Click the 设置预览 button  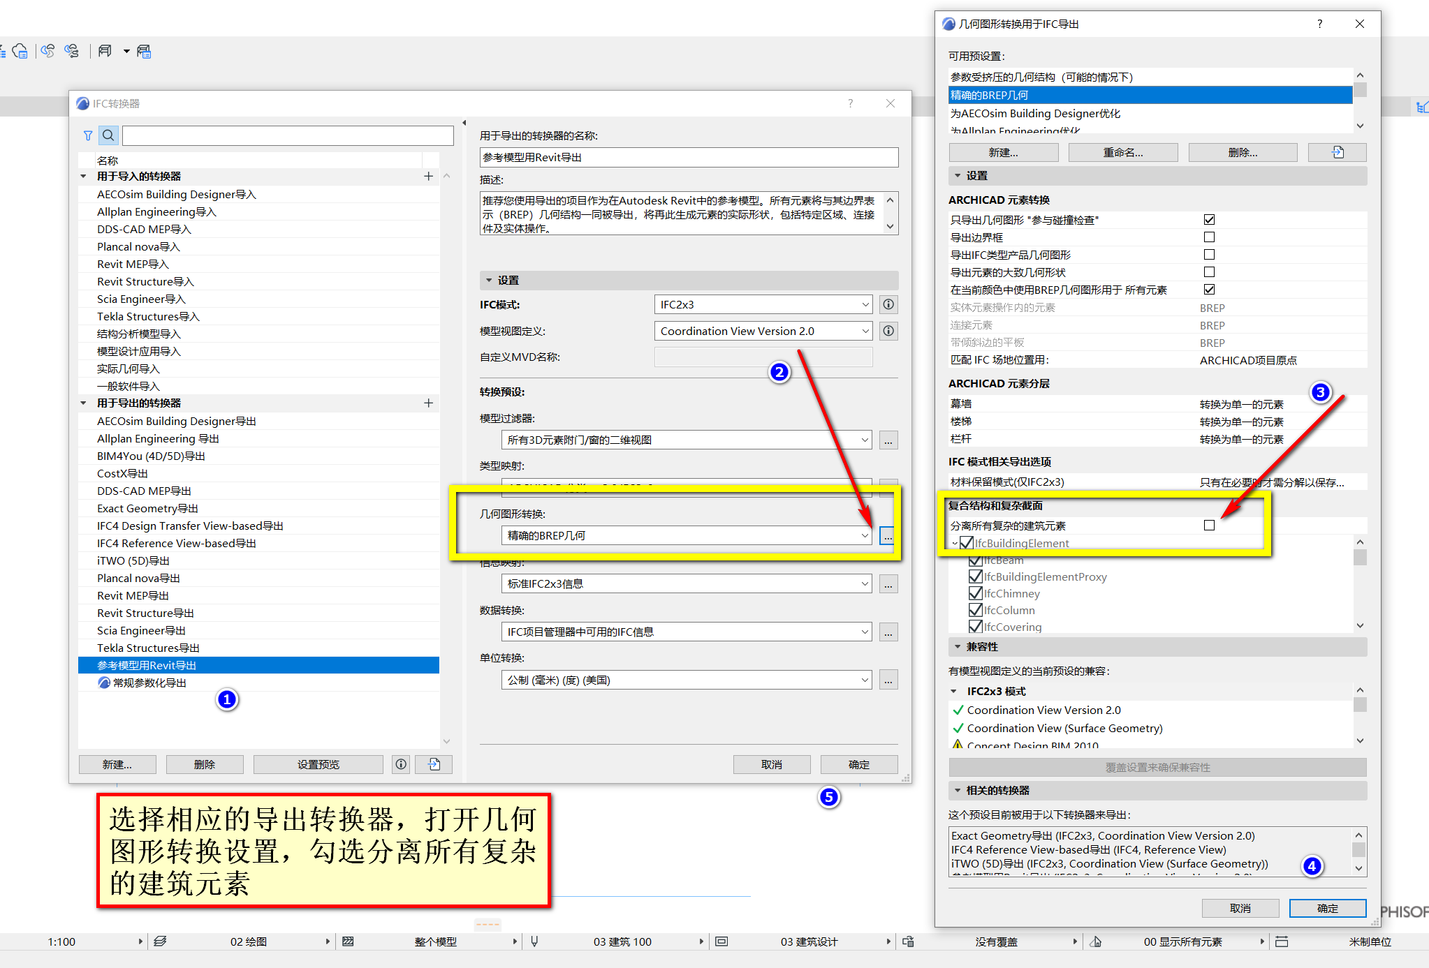(318, 764)
